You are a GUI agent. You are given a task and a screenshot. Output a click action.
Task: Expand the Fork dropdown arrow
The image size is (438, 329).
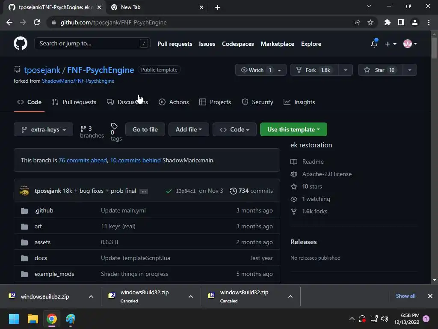(x=346, y=70)
